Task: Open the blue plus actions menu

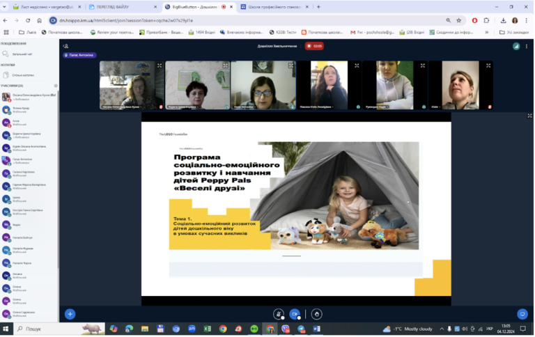Action: pyautogui.click(x=70, y=314)
